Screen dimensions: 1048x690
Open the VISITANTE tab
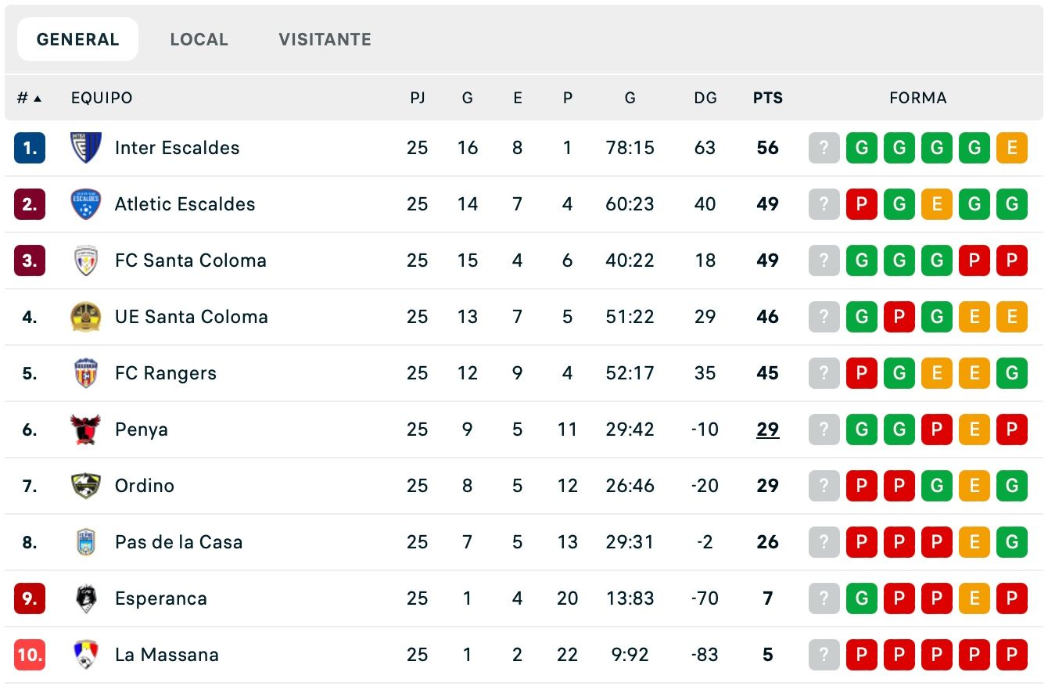pyautogui.click(x=324, y=38)
